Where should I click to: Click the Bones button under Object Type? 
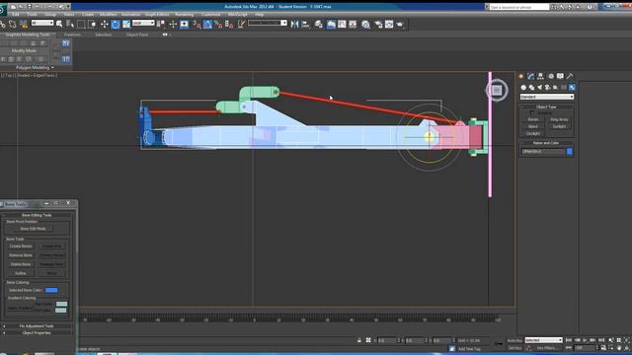[533, 119]
